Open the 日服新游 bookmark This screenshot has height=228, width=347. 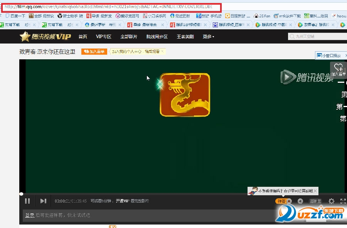(237, 16)
